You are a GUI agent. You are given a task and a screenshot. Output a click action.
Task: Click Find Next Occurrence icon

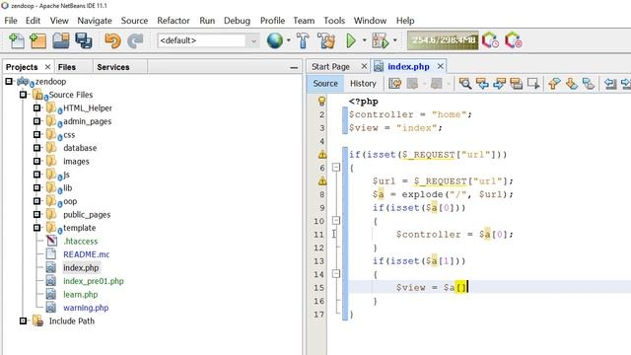499,83
